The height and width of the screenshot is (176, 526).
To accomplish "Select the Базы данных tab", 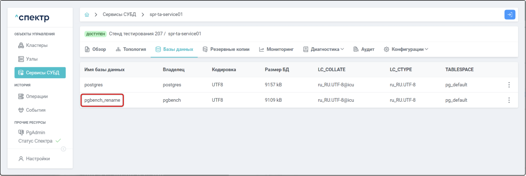I will [x=174, y=49].
